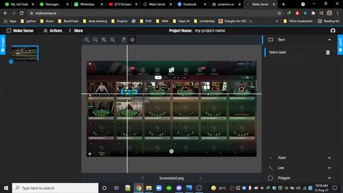Click the zoom to fit icon

(x=104, y=40)
